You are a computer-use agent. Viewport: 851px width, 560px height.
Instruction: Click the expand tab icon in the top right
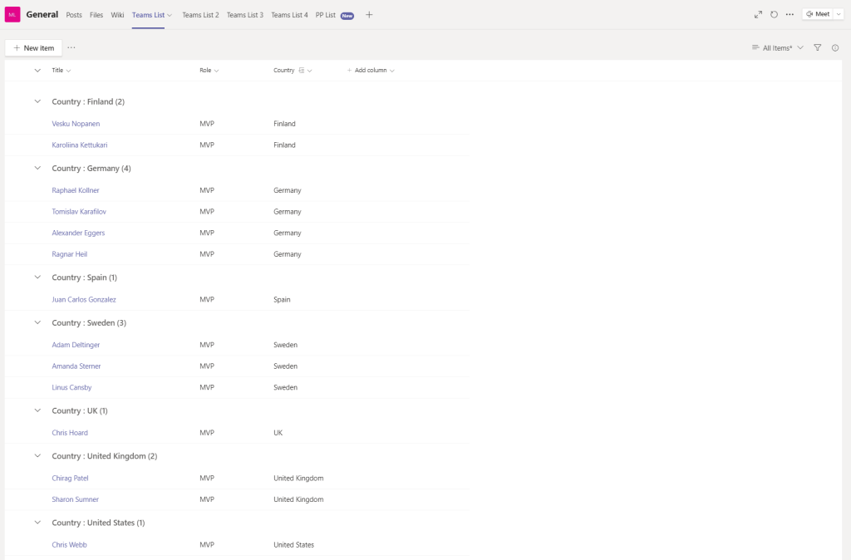pyautogui.click(x=758, y=15)
